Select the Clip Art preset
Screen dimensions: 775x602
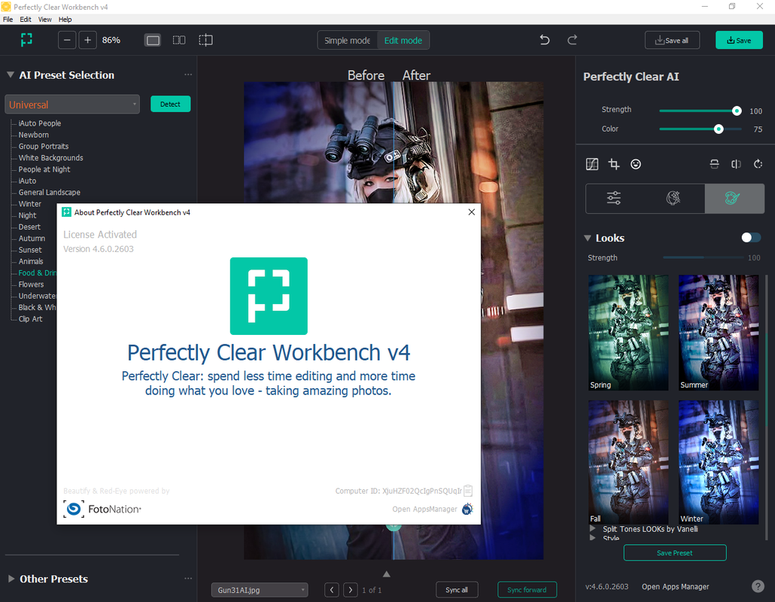[x=30, y=319]
